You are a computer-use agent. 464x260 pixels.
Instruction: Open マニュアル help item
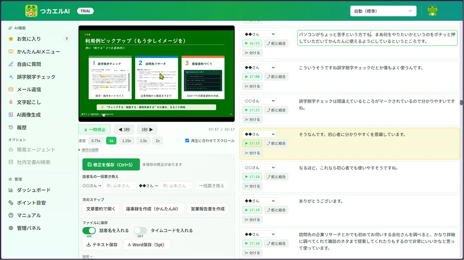tap(39, 216)
